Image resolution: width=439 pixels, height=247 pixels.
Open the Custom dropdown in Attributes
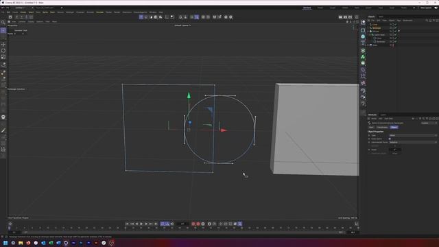[429, 123]
